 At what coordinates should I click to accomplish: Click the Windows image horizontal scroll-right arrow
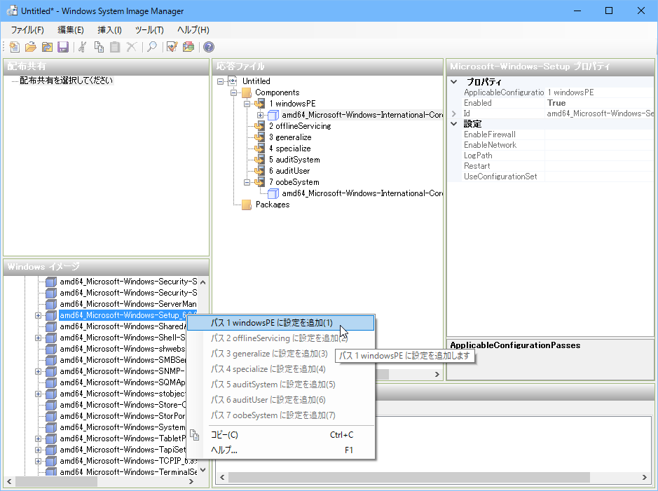[191, 481]
